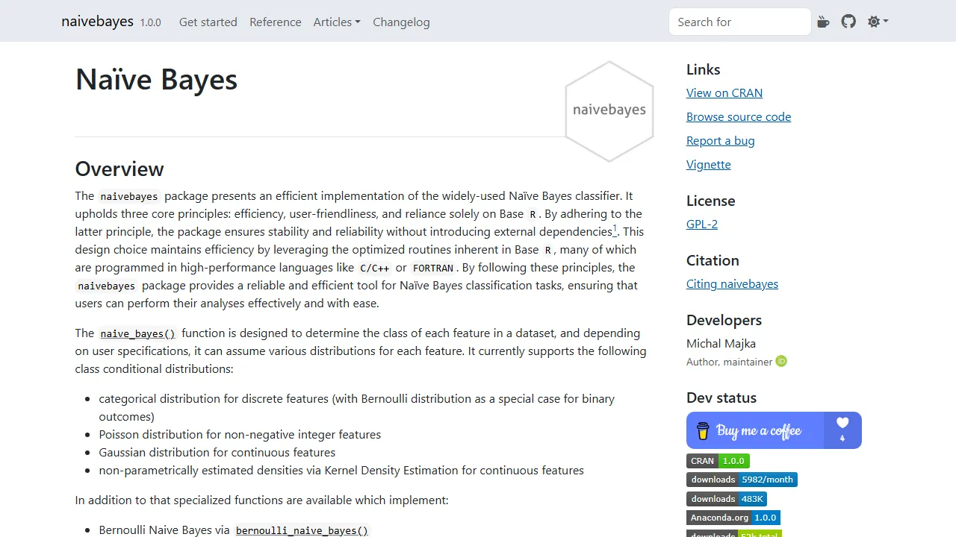
Task: Go to the Get started page
Action: 208,22
